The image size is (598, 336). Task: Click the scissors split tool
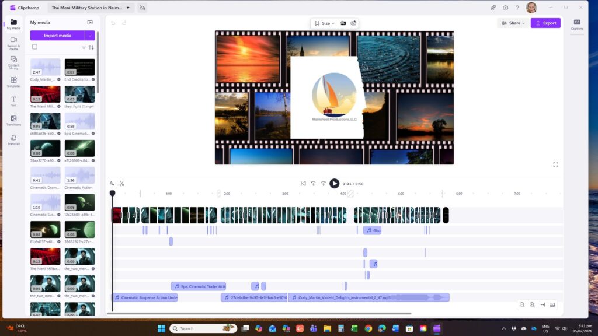pyautogui.click(x=121, y=184)
